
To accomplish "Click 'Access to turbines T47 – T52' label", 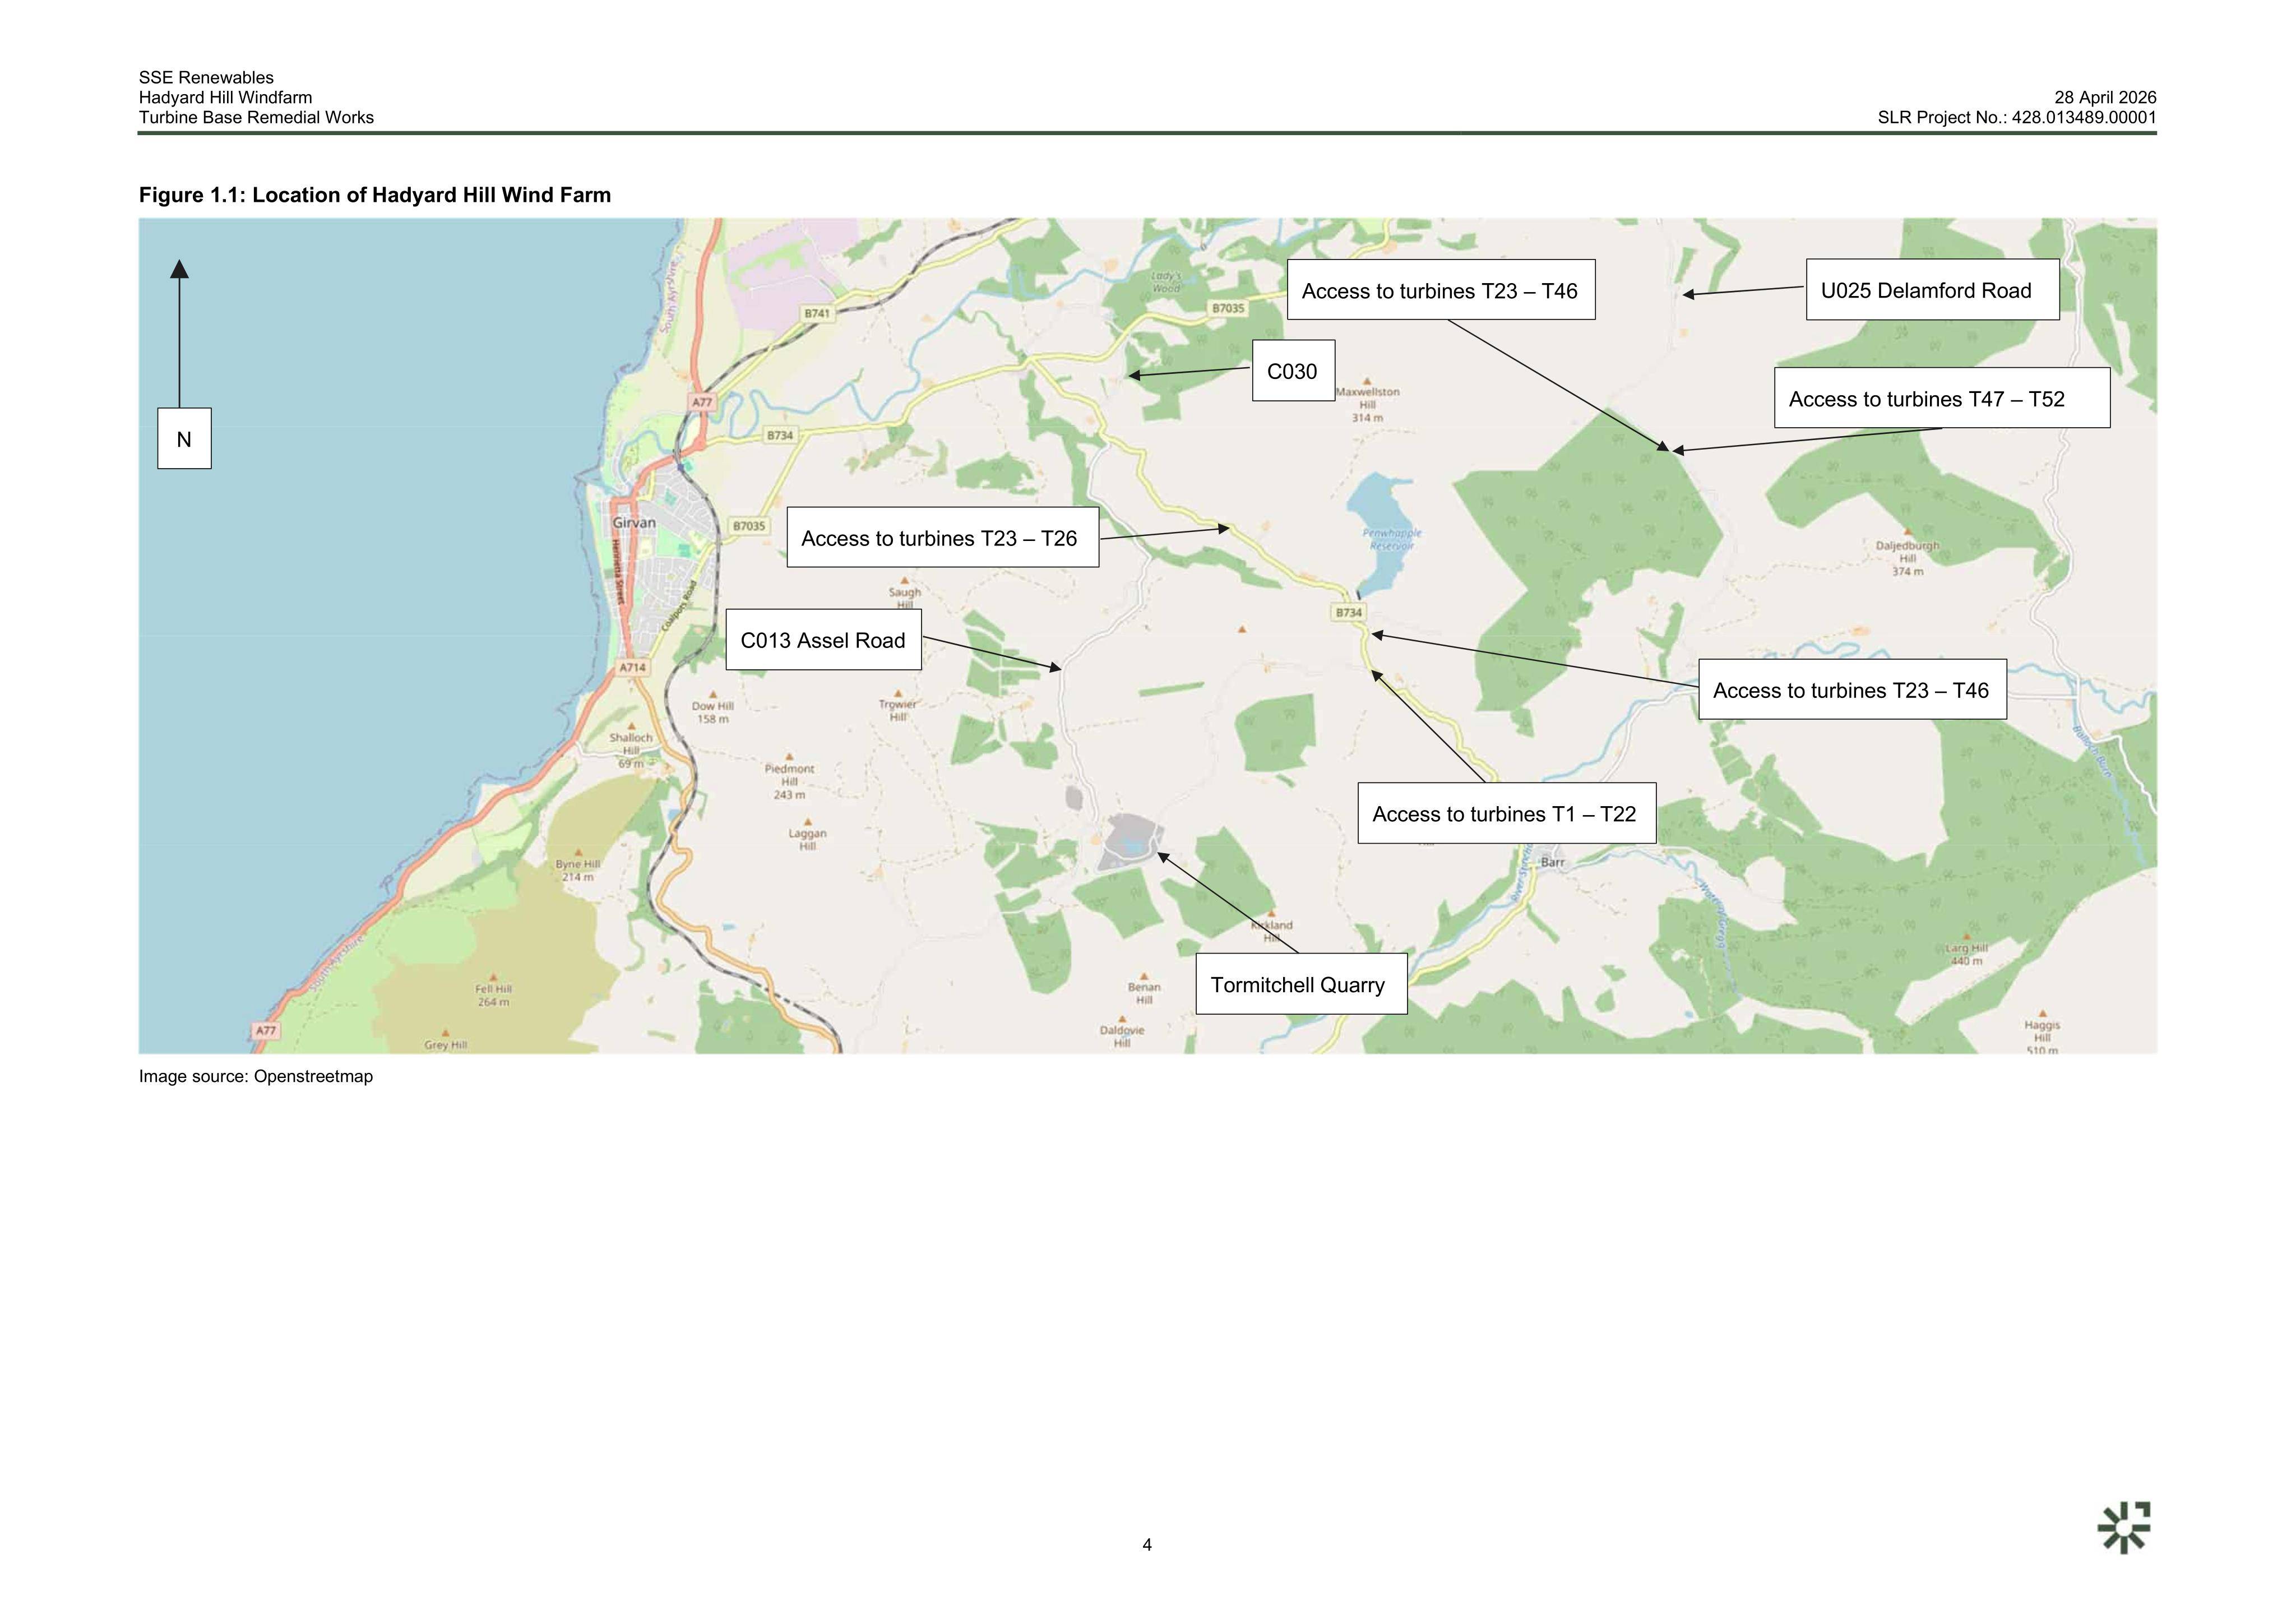I will [x=1942, y=398].
